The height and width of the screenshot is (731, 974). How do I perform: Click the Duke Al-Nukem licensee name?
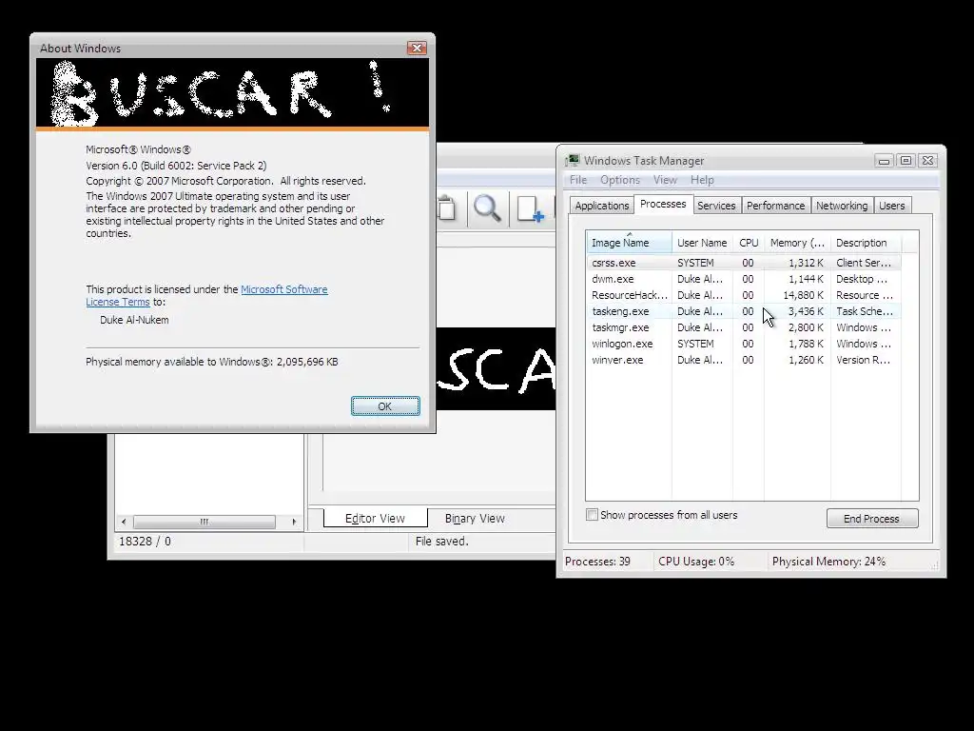coord(134,320)
